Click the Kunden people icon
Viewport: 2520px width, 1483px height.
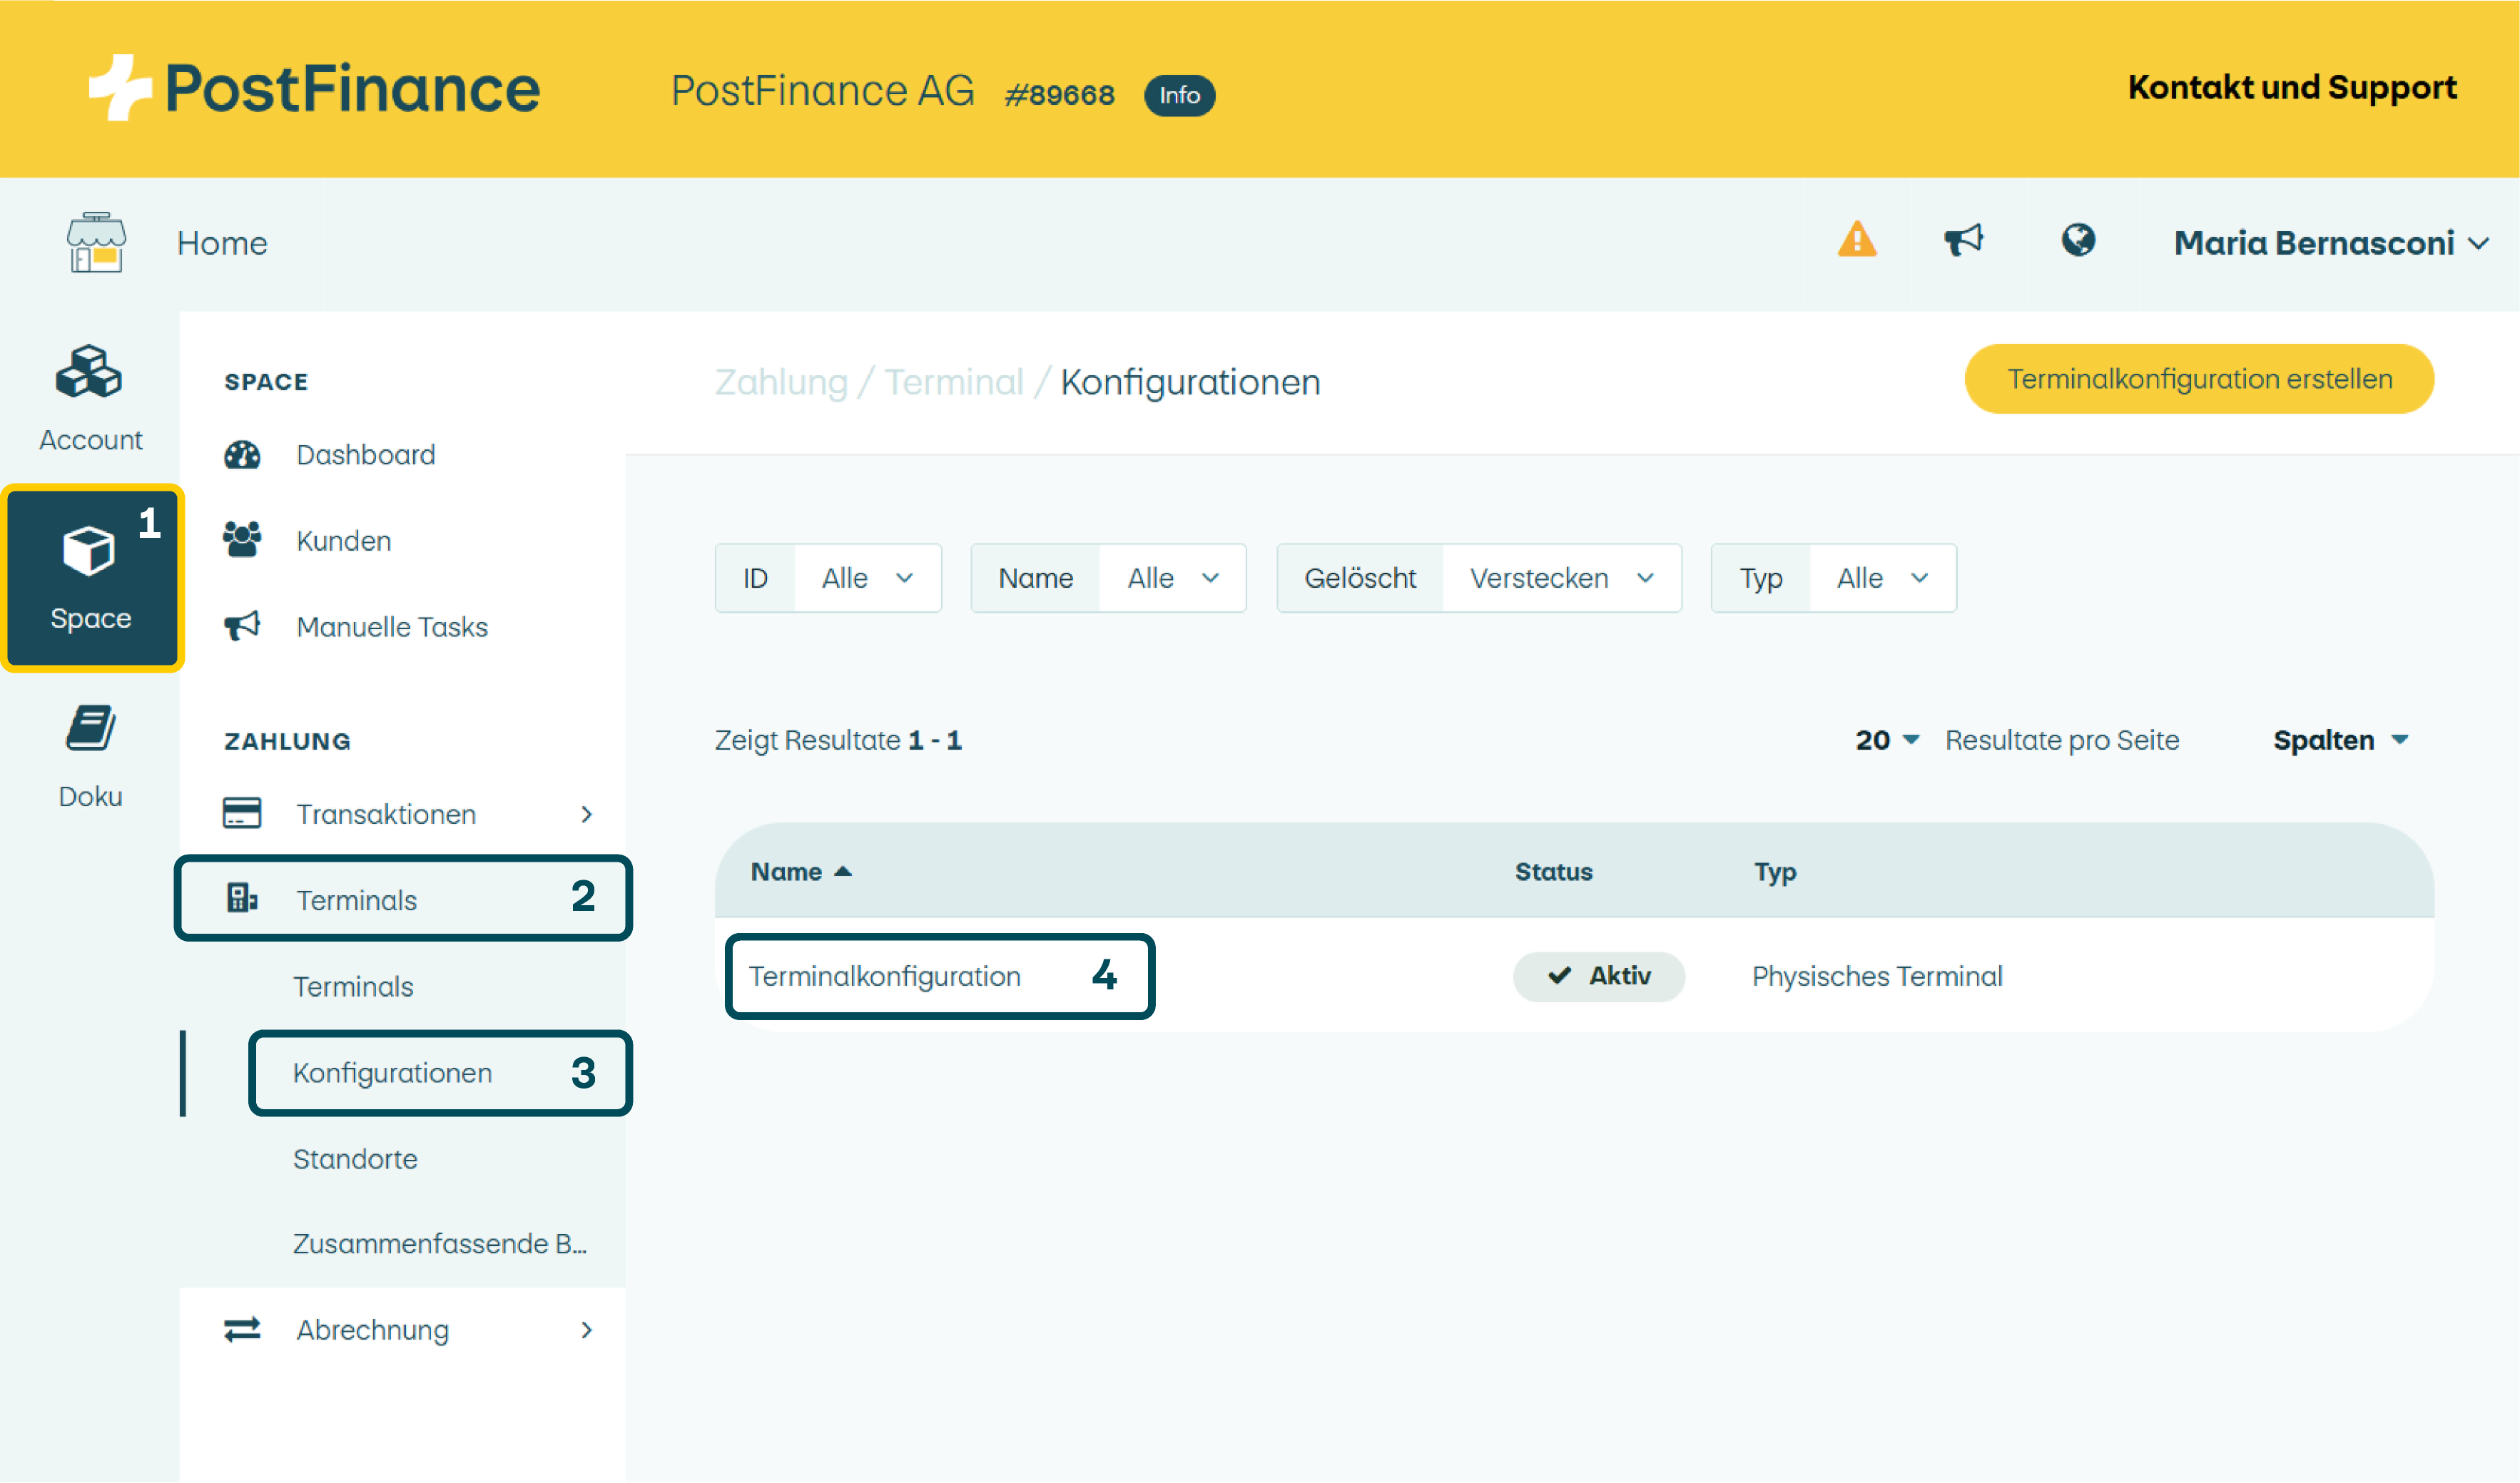242,540
